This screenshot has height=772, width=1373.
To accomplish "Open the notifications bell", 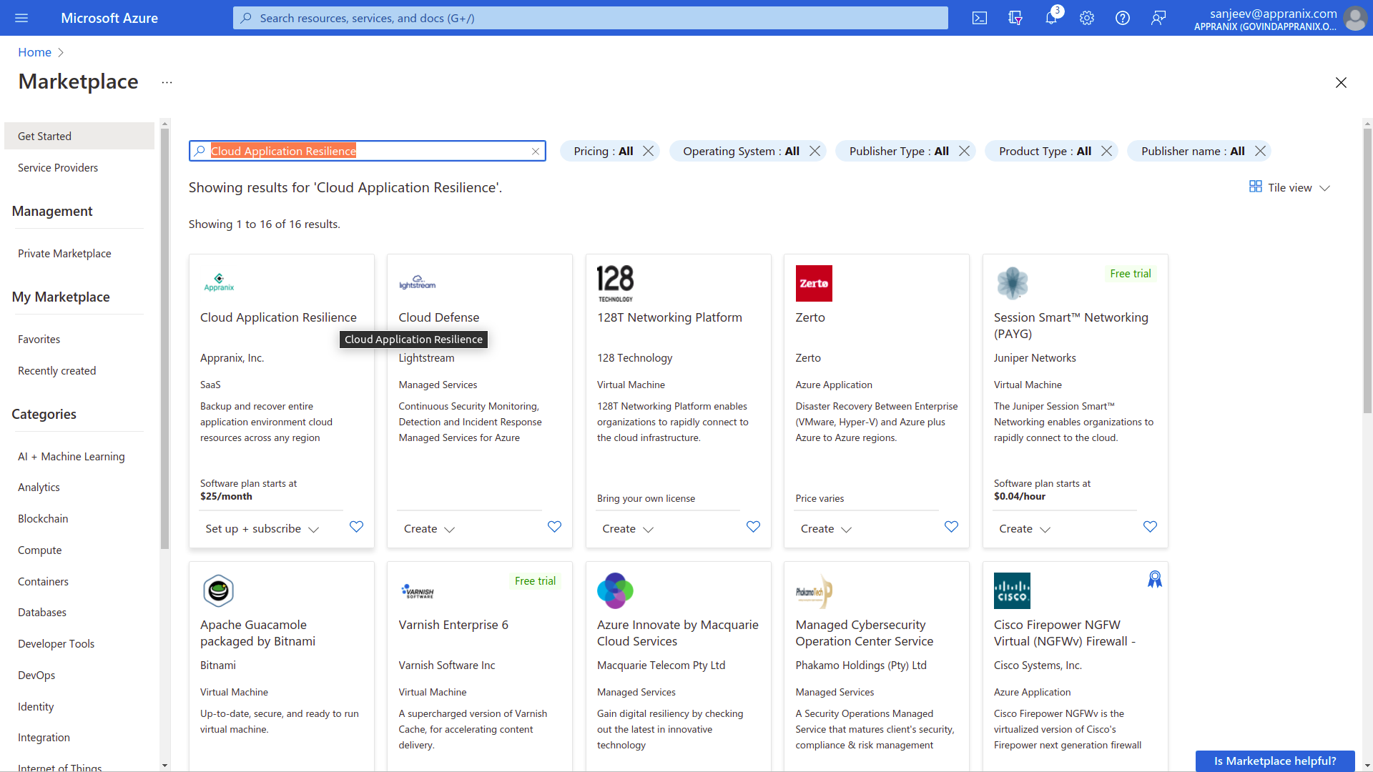I will pyautogui.click(x=1050, y=18).
